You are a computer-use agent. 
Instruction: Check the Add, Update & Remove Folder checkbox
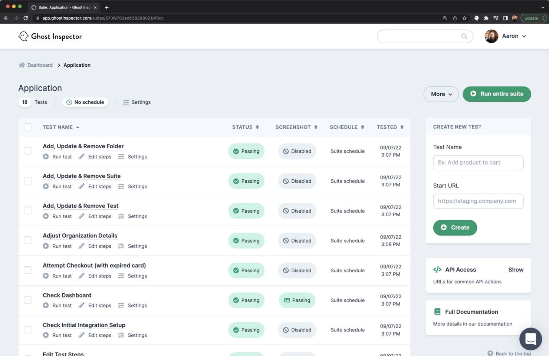(28, 151)
